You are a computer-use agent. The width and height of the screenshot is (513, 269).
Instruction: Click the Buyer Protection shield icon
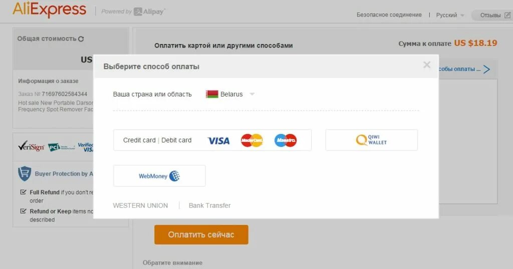click(x=25, y=173)
